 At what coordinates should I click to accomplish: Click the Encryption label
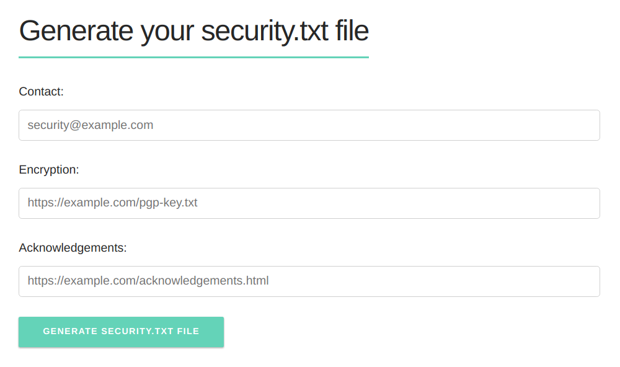[49, 170]
